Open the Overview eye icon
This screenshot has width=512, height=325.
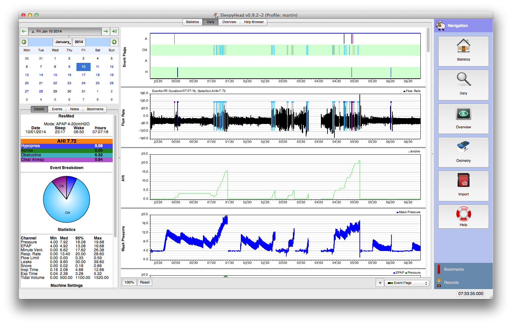[x=463, y=114]
